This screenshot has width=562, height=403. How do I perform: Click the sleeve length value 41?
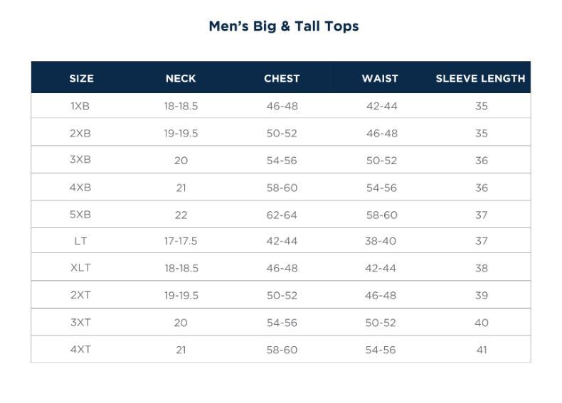point(482,350)
